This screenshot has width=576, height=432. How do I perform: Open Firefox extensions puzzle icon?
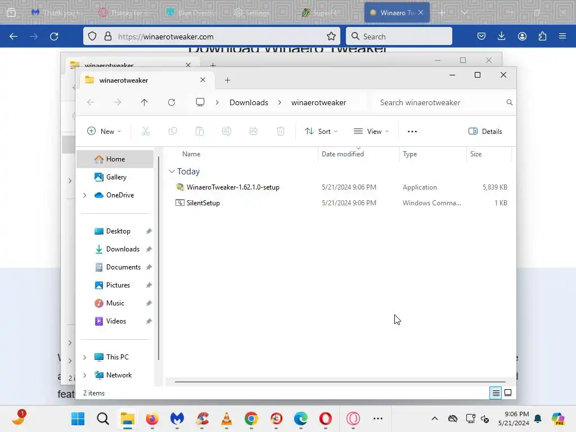point(542,36)
